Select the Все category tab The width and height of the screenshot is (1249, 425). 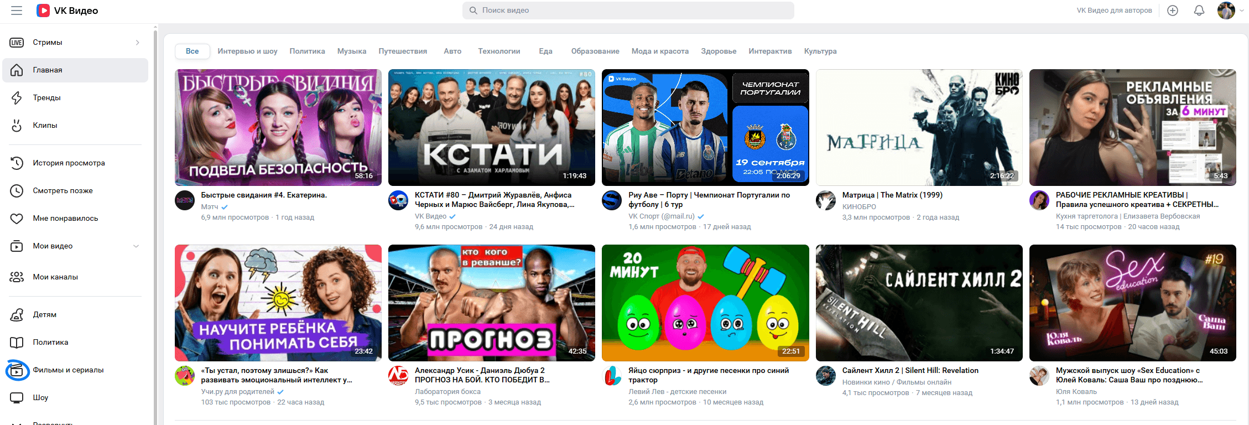[x=192, y=51]
